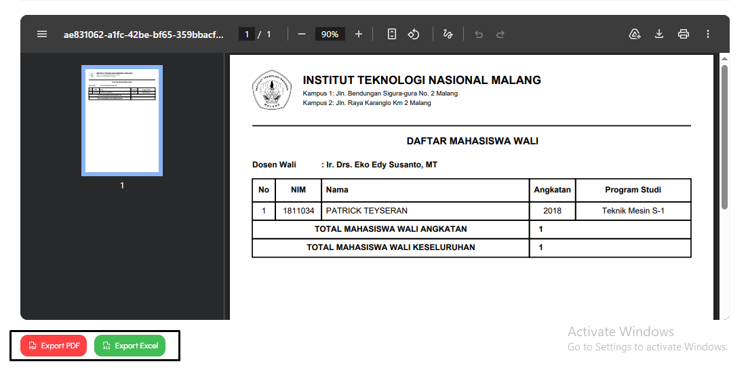Click the Teknik Mesin S-1 cell
The height and width of the screenshot is (368, 748).
[633, 211]
